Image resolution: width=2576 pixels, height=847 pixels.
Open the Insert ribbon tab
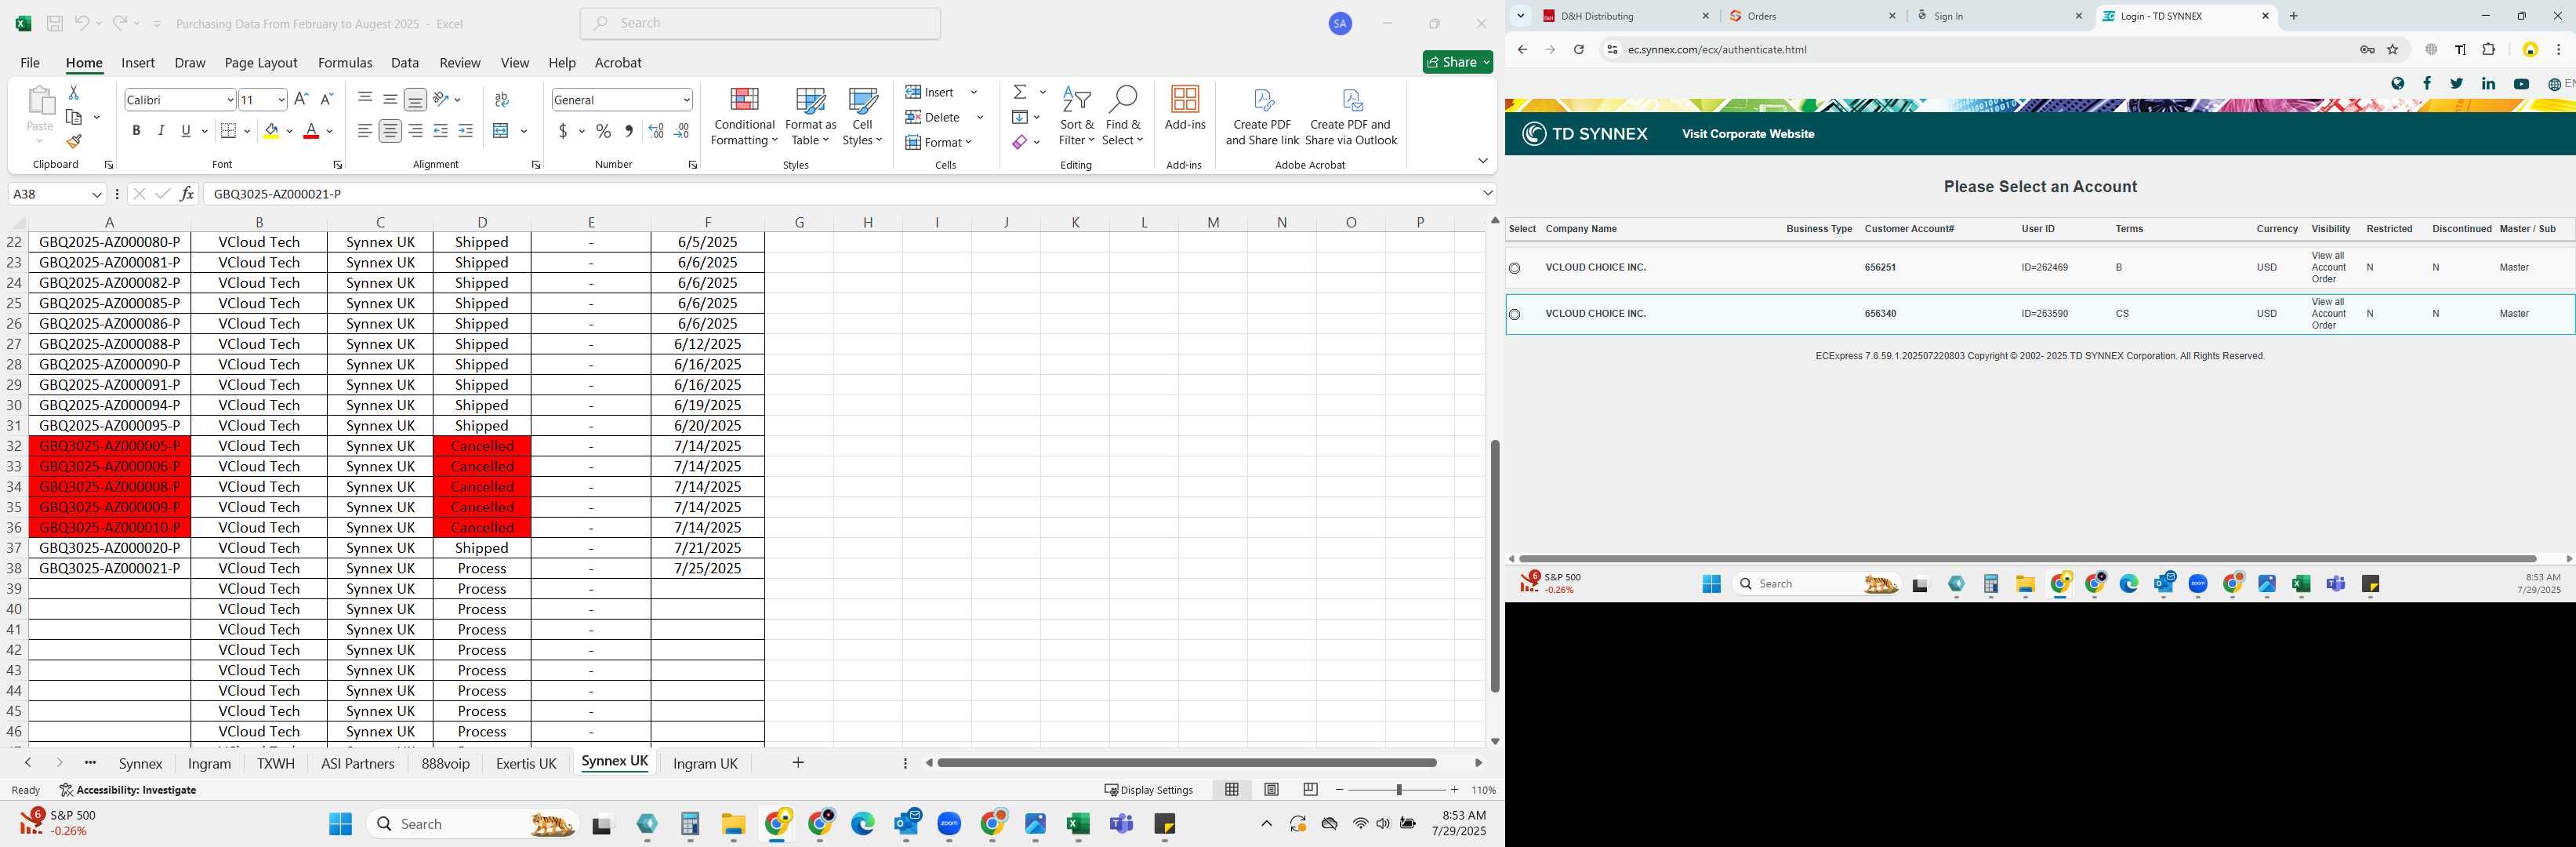138,62
